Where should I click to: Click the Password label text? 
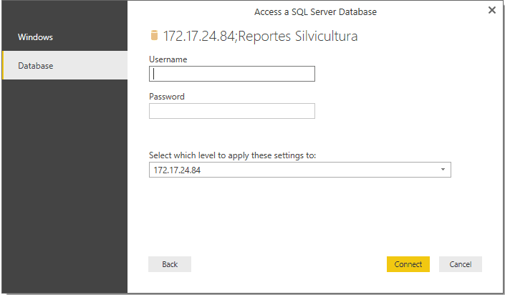[x=166, y=97]
